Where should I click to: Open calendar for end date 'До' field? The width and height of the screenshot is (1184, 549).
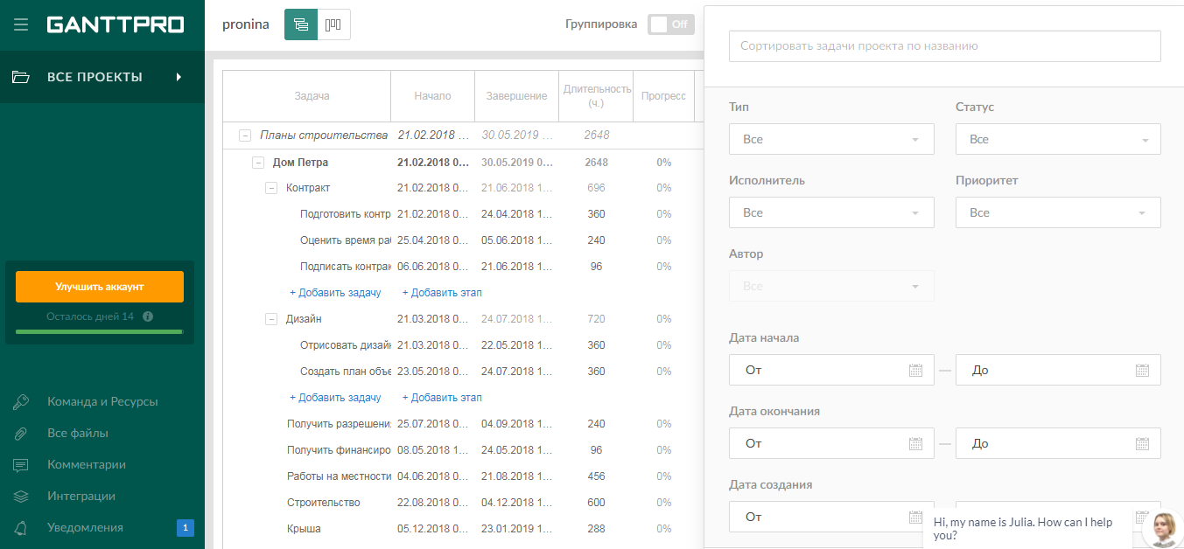click(x=1142, y=443)
